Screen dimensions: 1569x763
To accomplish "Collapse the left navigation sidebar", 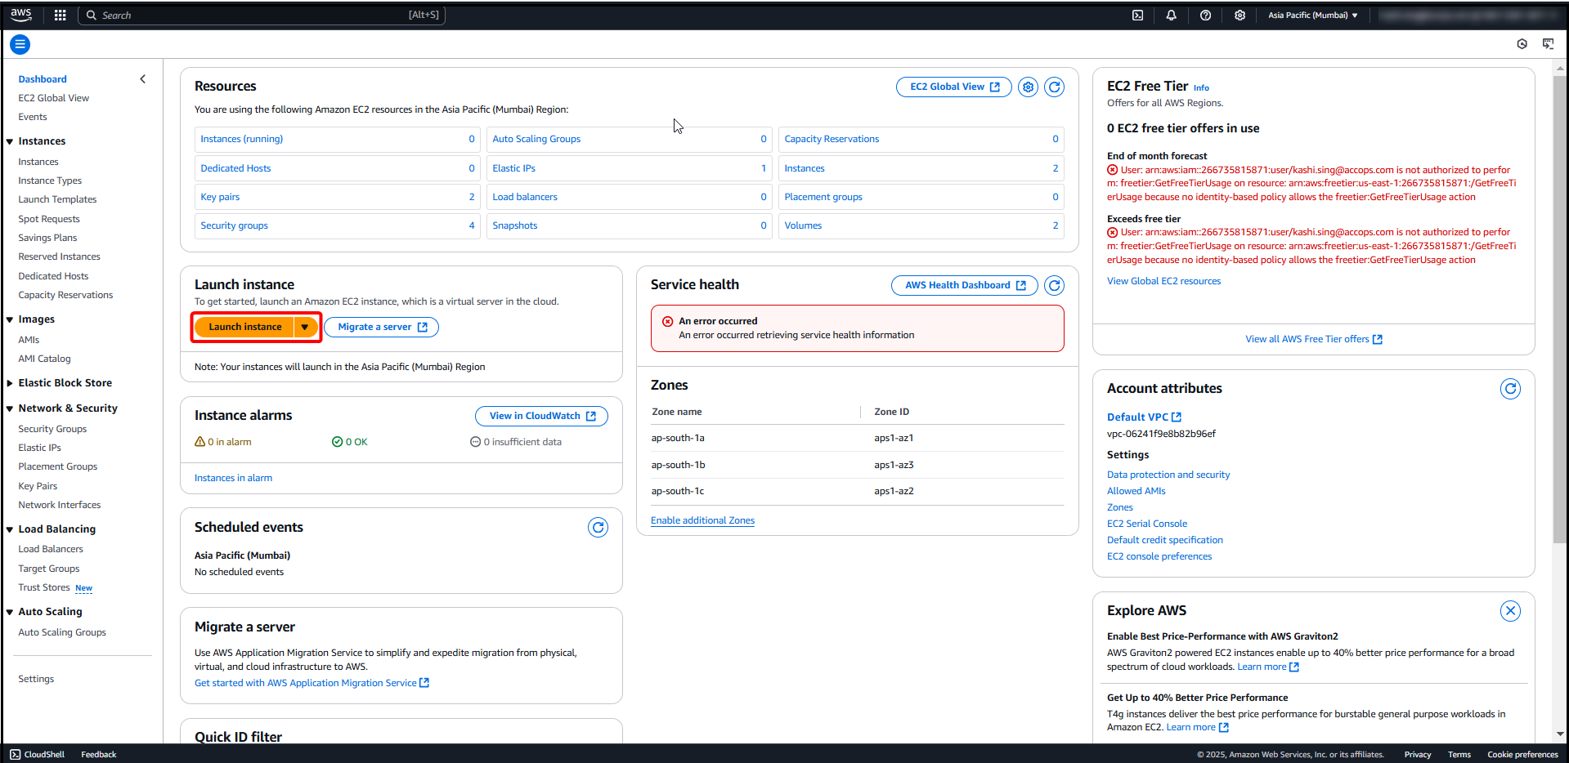I will tap(143, 78).
